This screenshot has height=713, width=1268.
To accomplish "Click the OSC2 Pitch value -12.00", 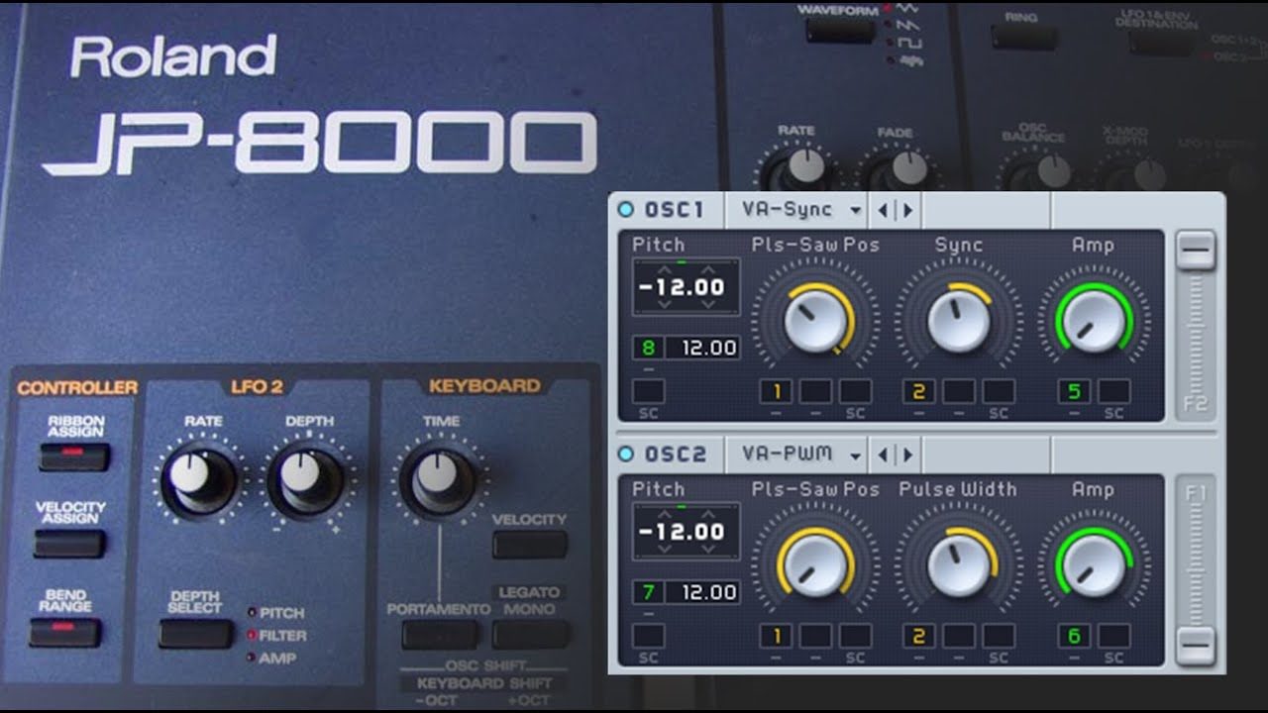I will pyautogui.click(x=682, y=532).
